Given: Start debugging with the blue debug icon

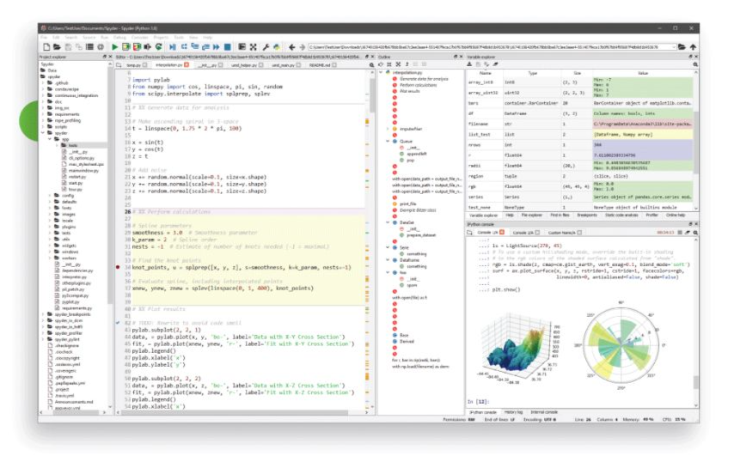Looking at the screenshot, I should [173, 47].
